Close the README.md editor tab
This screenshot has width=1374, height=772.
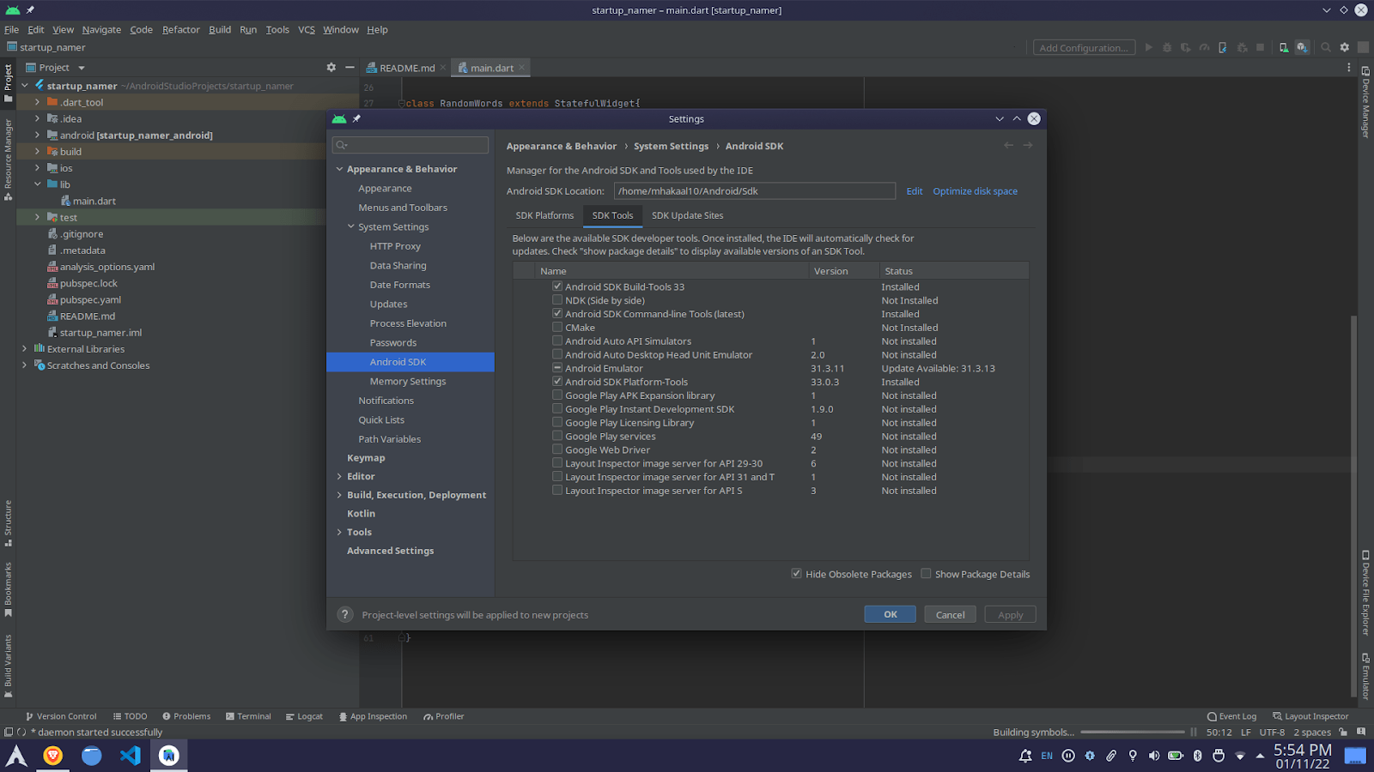tap(443, 68)
